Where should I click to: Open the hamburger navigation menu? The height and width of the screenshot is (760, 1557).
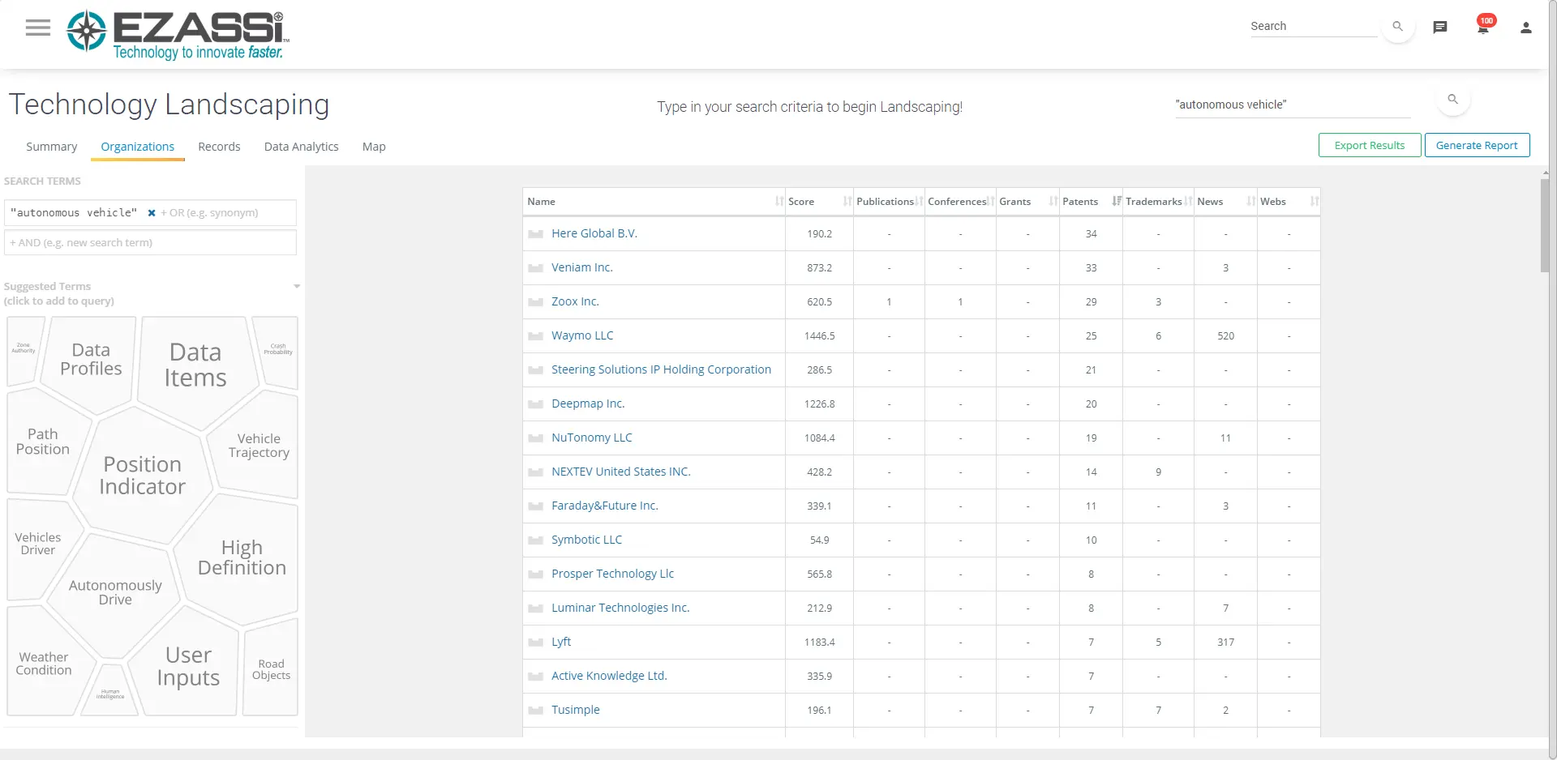coord(37,28)
